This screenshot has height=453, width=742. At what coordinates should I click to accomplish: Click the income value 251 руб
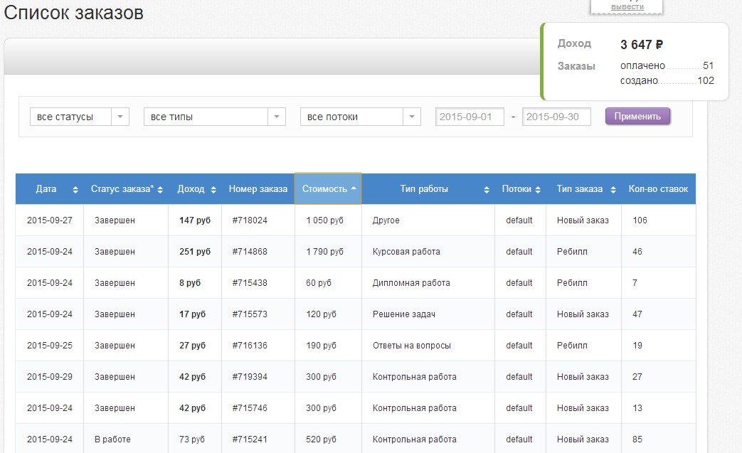195,252
